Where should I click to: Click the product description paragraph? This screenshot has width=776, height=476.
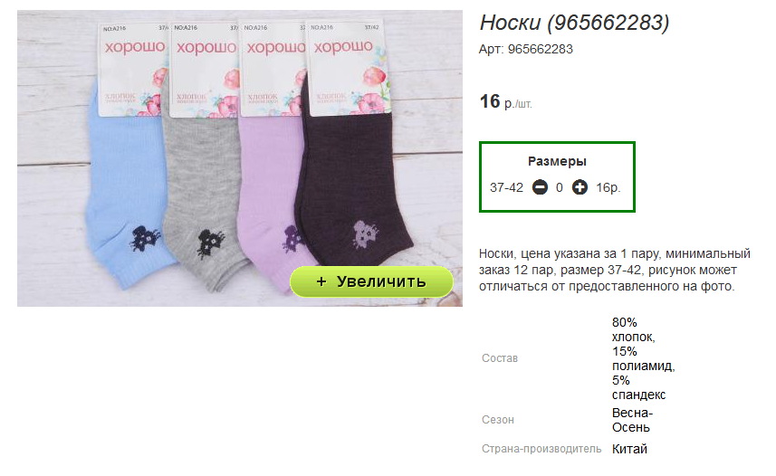pyautogui.click(x=614, y=271)
